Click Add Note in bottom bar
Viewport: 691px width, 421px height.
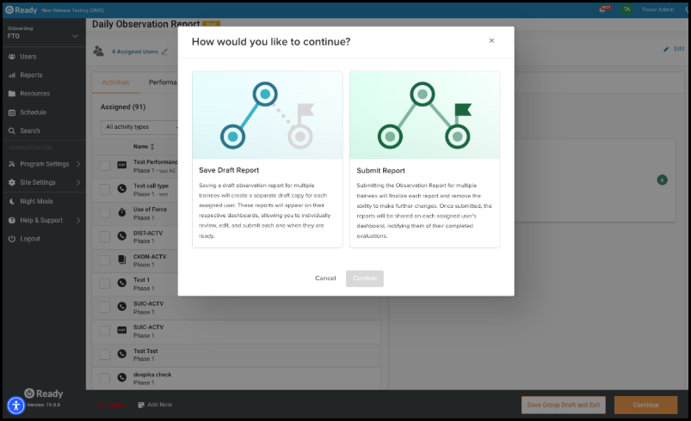pyautogui.click(x=155, y=405)
